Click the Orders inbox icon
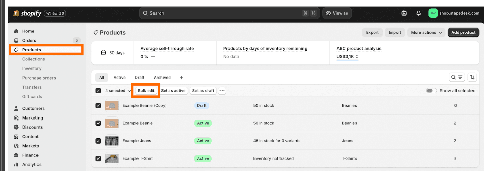Viewport: 484px width, 171px height. point(16,40)
